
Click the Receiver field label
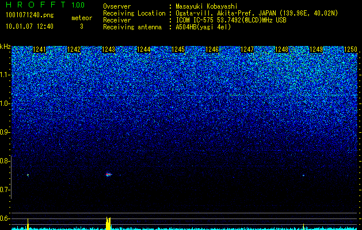point(117,20)
